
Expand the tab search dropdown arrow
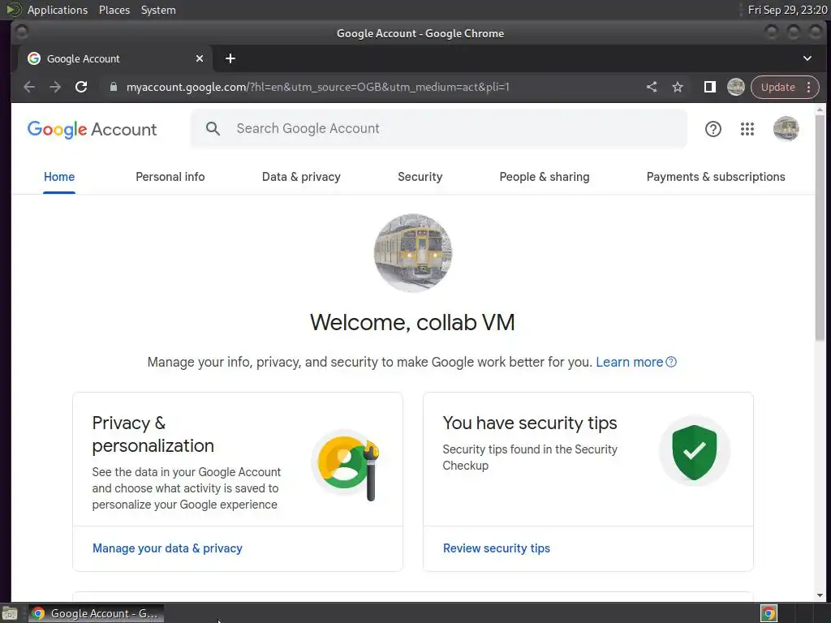coord(807,58)
